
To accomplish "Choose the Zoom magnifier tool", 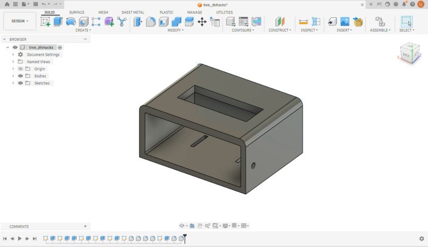I will coord(208,226).
